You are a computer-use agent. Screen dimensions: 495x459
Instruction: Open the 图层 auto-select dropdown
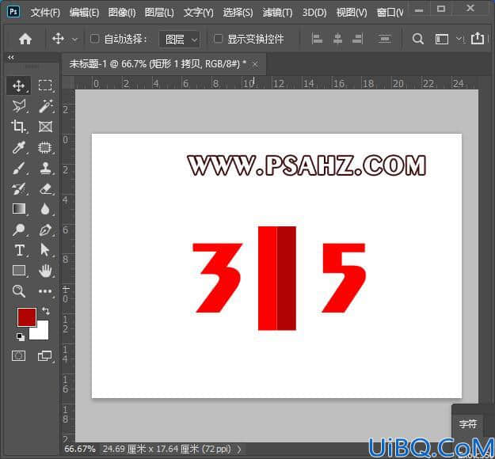coord(179,40)
